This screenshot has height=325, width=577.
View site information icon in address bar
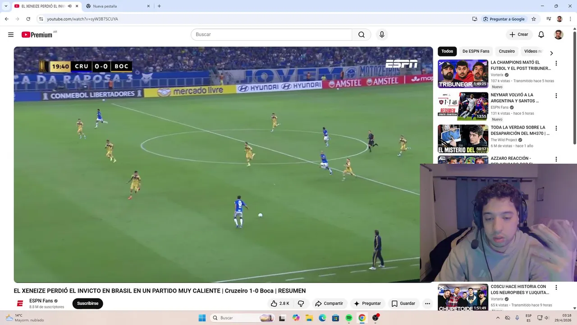[41, 19]
